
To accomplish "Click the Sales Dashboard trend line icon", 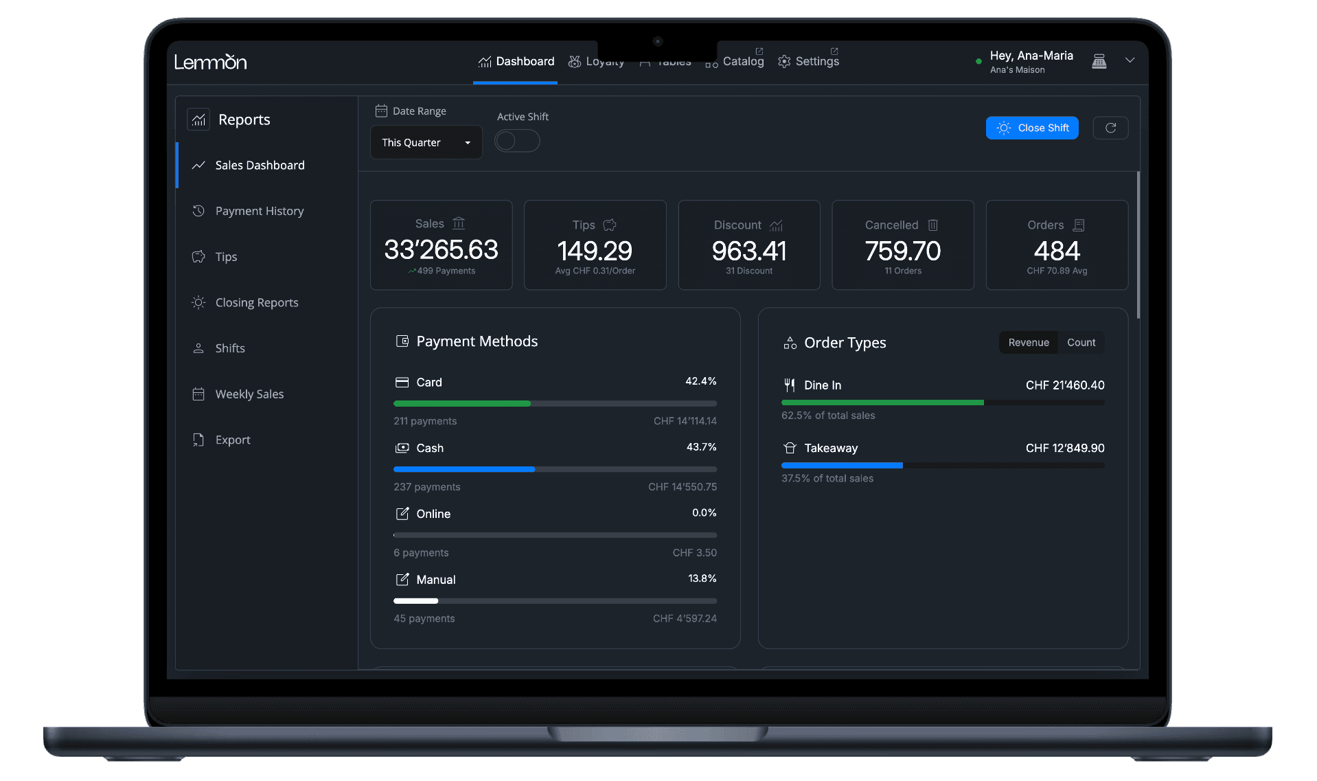I will click(198, 166).
